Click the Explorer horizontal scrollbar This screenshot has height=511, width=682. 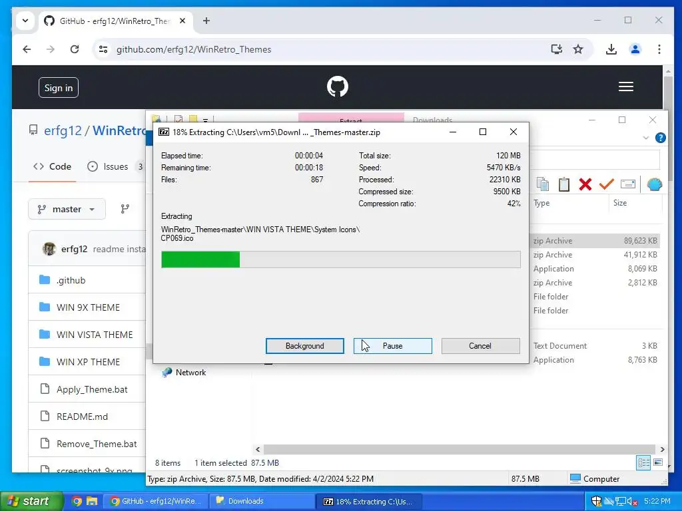(x=460, y=449)
